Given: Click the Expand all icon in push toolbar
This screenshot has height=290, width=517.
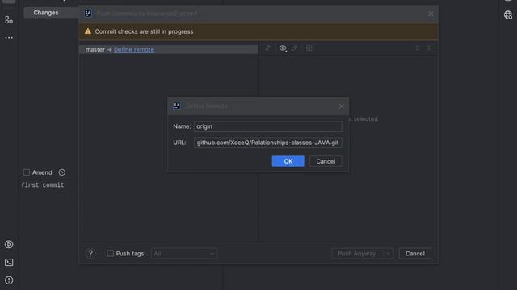Looking at the screenshot, I should [x=417, y=48].
